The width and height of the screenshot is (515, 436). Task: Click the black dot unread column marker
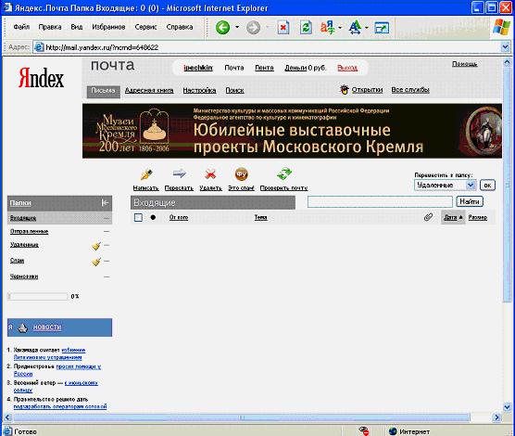click(153, 217)
